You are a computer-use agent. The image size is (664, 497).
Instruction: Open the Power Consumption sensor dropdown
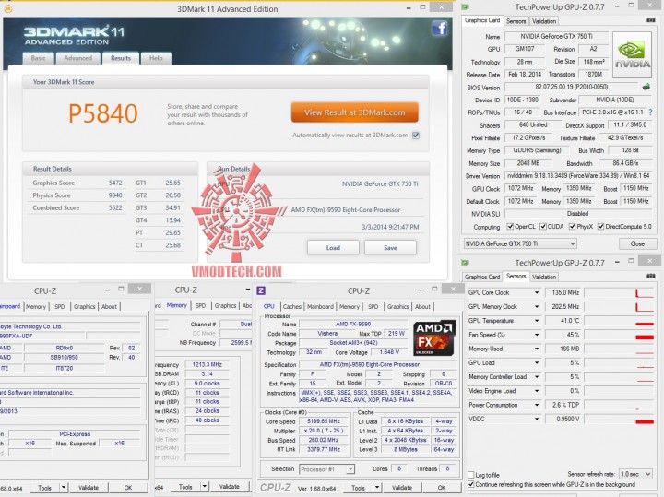point(537,405)
